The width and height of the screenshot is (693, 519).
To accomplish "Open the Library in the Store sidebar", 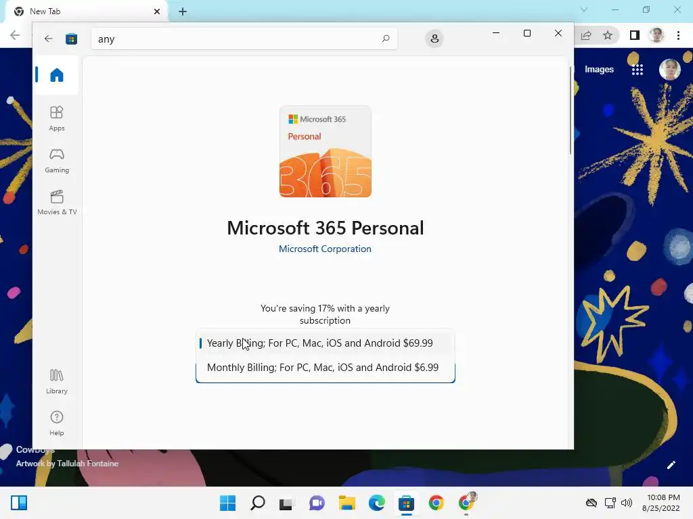I will tap(57, 381).
